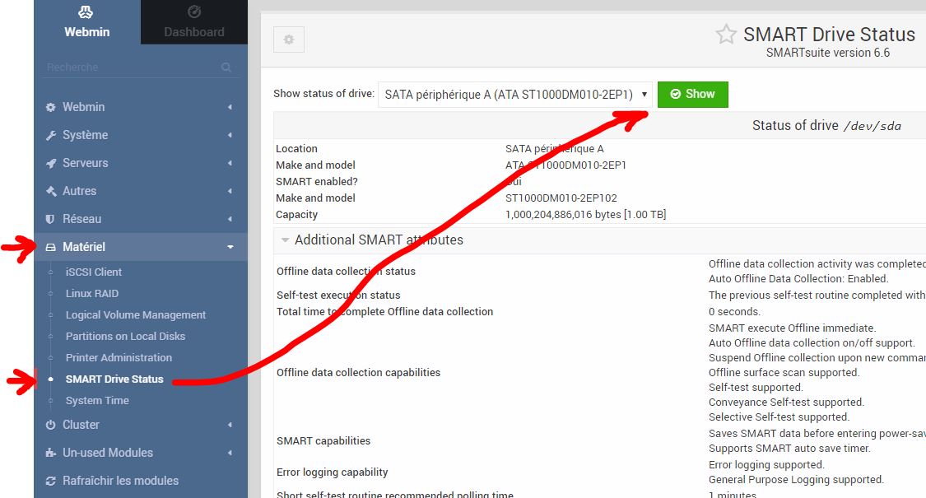This screenshot has height=498, width=926.
Task: Click the Rafraîchir les modules refresh icon
Action: pyautogui.click(x=51, y=481)
